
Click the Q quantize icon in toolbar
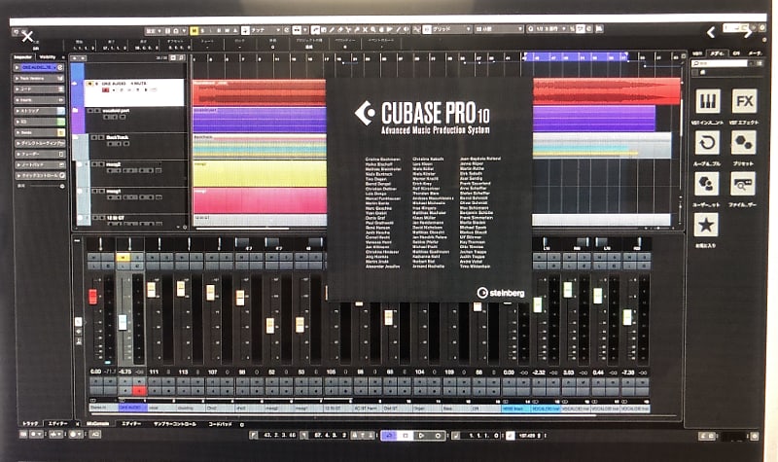coord(530,29)
